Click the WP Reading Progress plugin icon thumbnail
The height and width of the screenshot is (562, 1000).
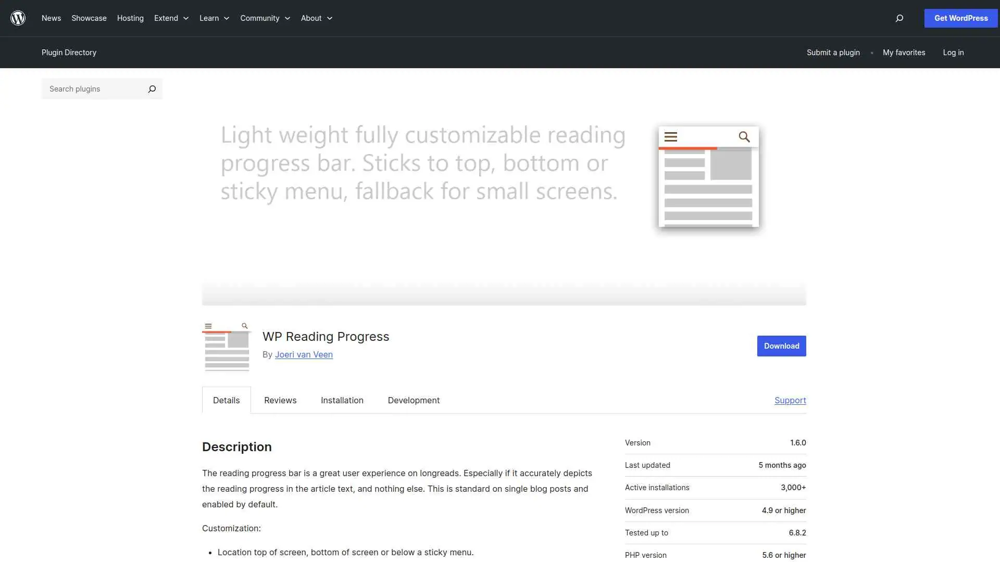226,346
